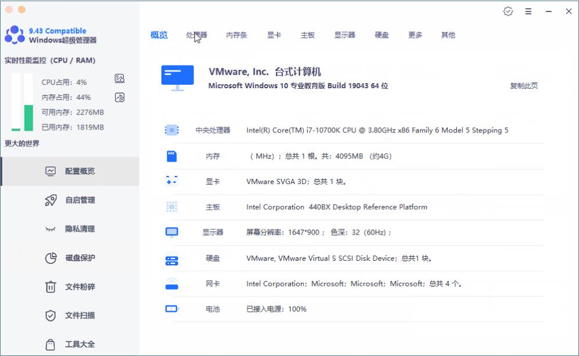Switch to the 其他 tab
Screen dimensions: 579x356
coord(448,35)
